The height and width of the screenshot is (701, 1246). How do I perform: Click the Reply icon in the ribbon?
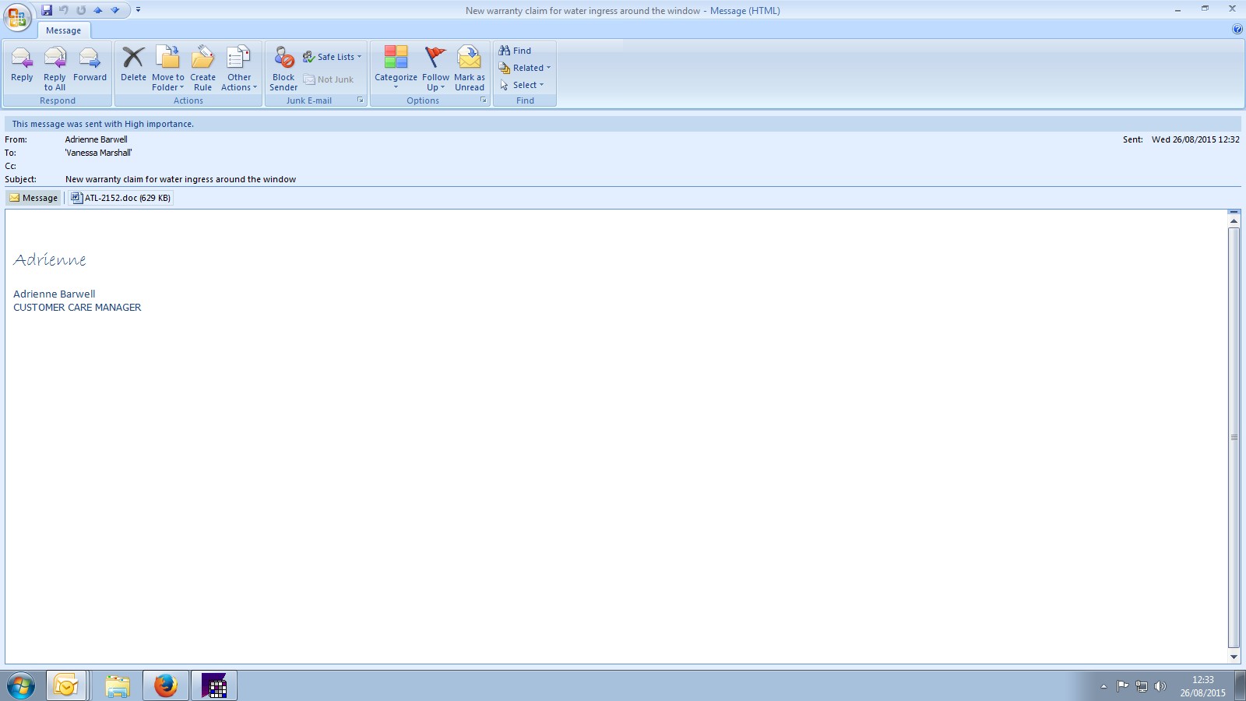22,65
